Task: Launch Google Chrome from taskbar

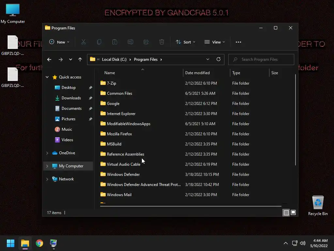Action: [39, 243]
